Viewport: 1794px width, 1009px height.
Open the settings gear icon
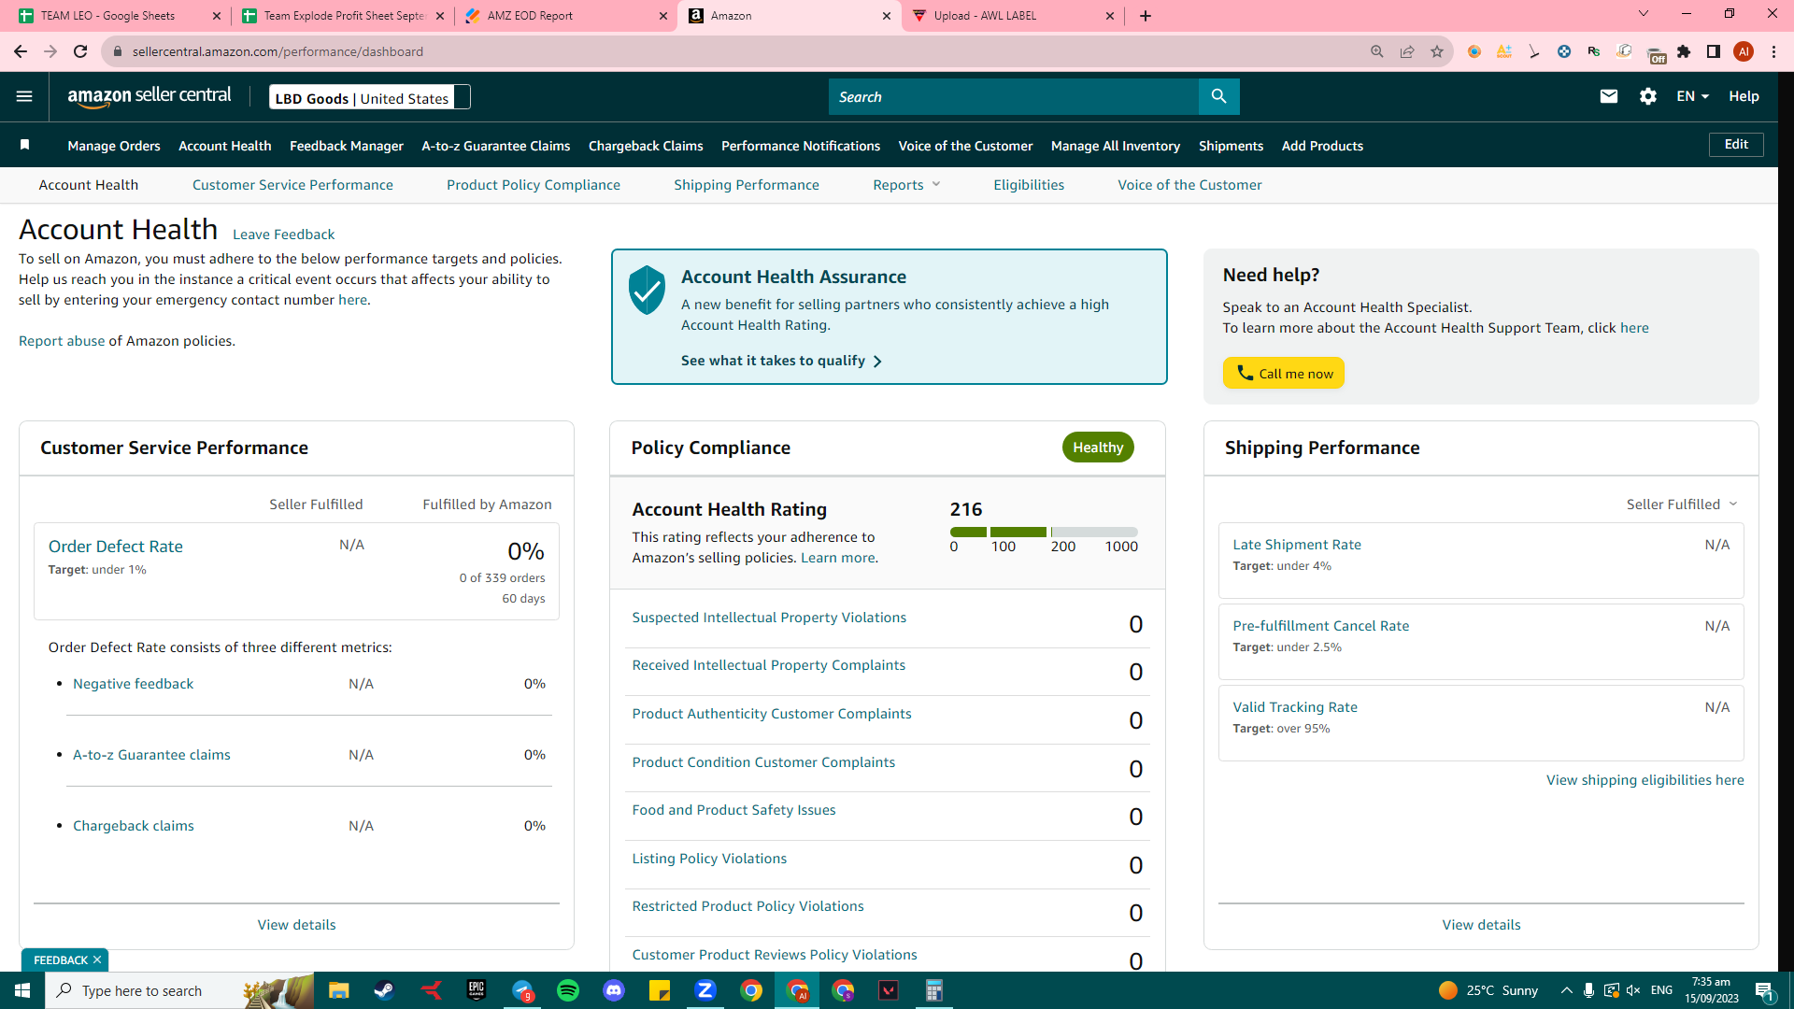pyautogui.click(x=1648, y=96)
